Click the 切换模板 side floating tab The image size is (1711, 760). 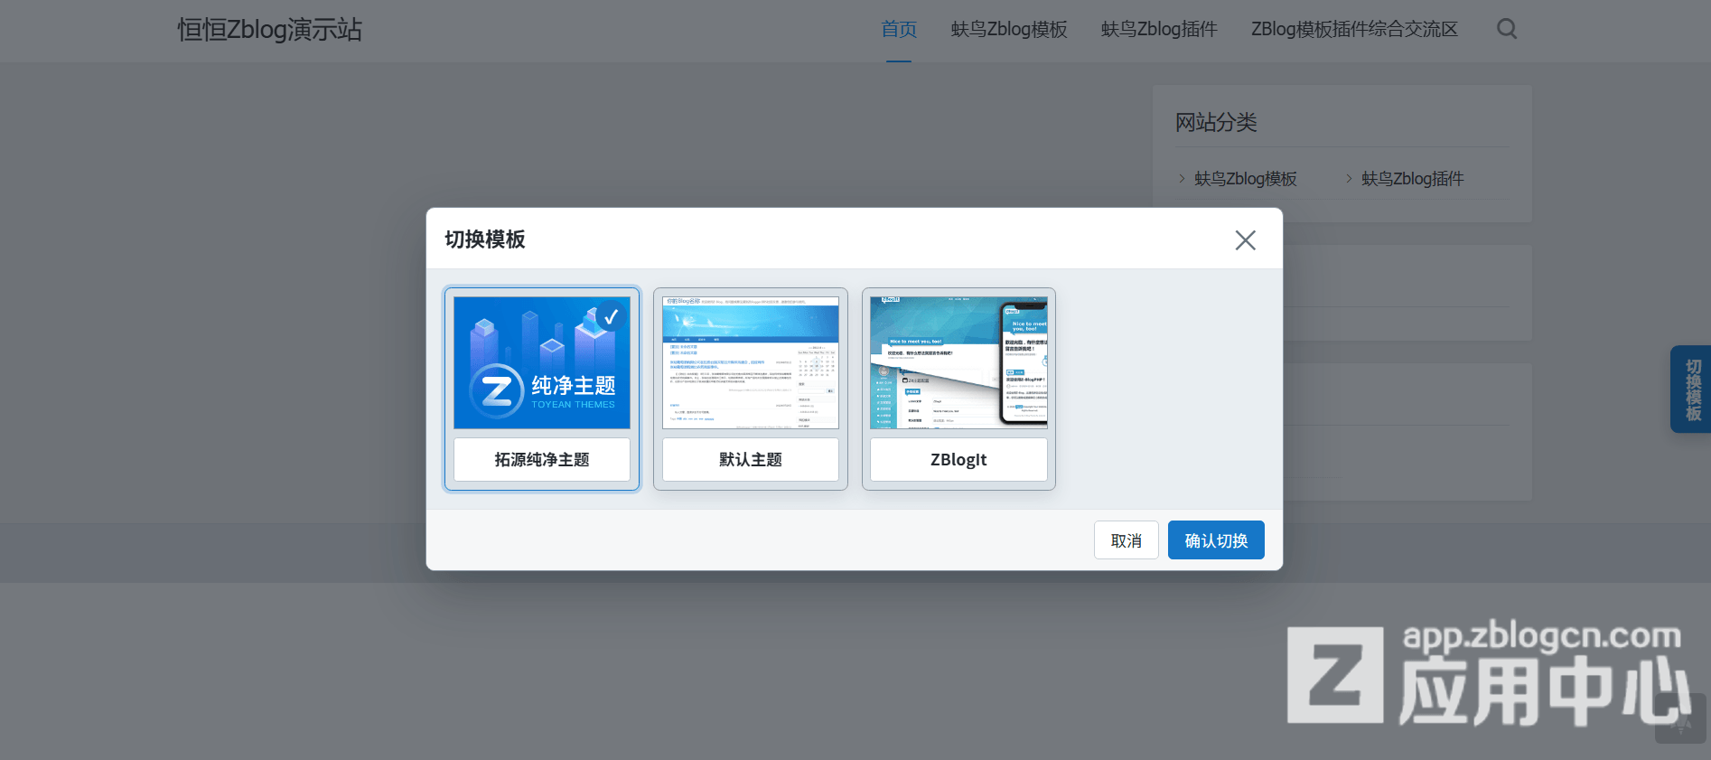[x=1692, y=389]
